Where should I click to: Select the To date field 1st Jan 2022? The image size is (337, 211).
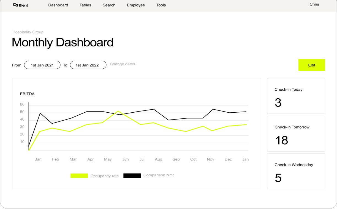88,65
